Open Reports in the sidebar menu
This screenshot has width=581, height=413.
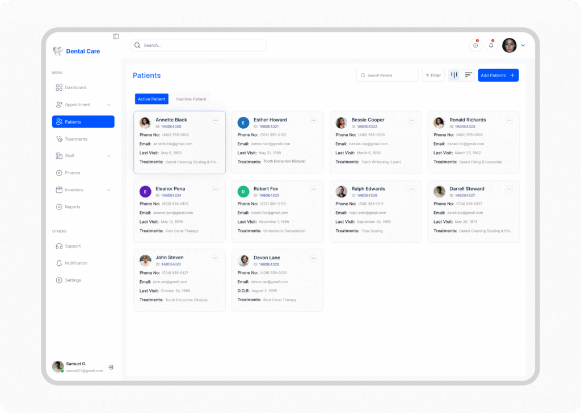click(x=72, y=207)
